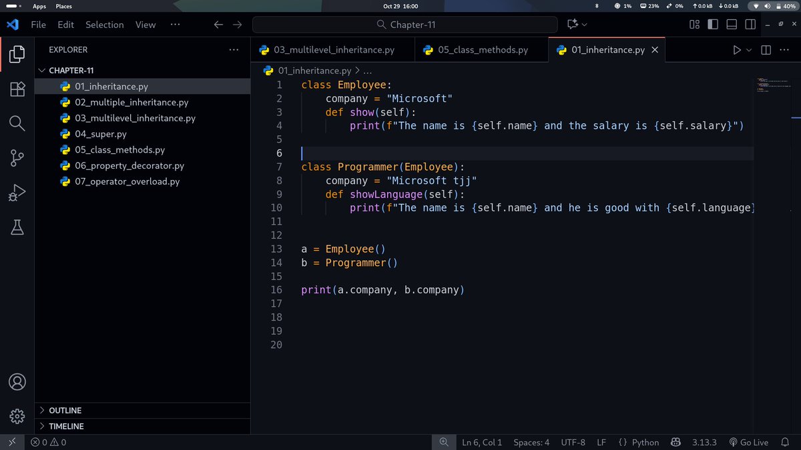801x450 pixels.
Task: Toggle the primary side bar
Action: (713, 25)
